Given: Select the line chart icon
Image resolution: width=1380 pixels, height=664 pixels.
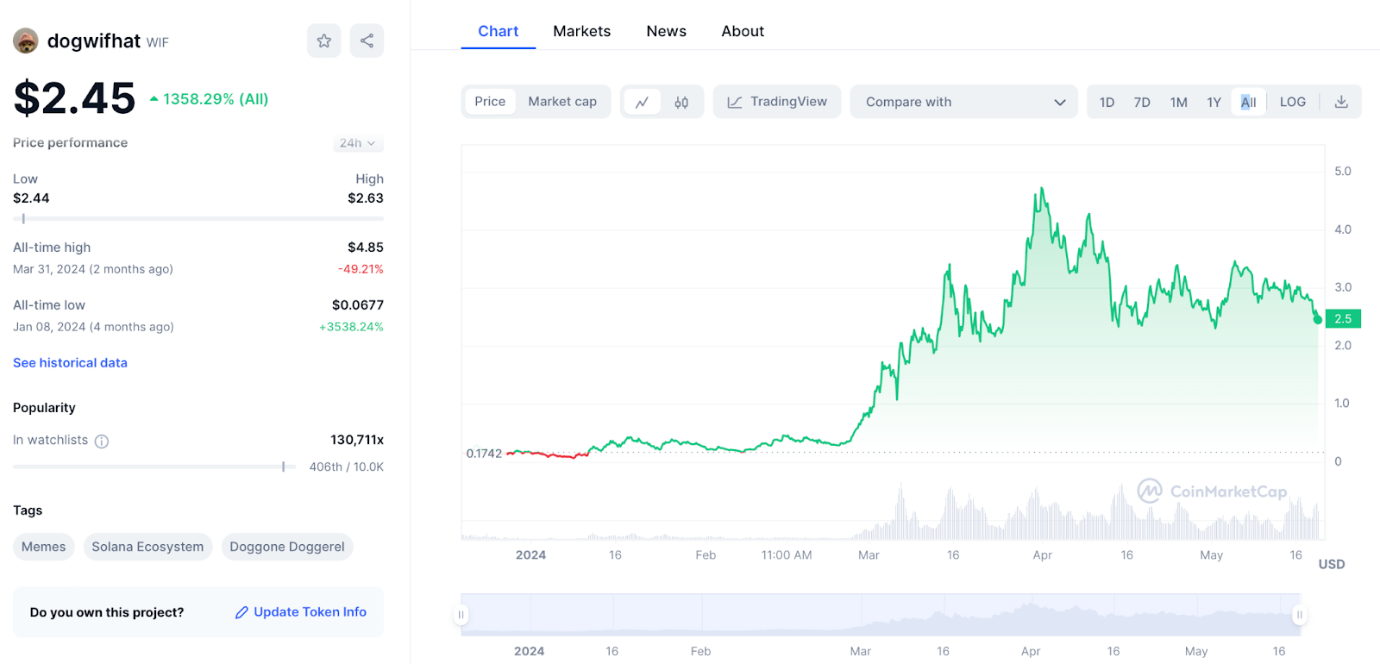Looking at the screenshot, I should pos(642,102).
